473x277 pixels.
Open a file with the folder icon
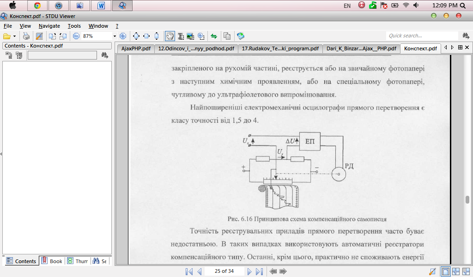[x=6, y=36]
